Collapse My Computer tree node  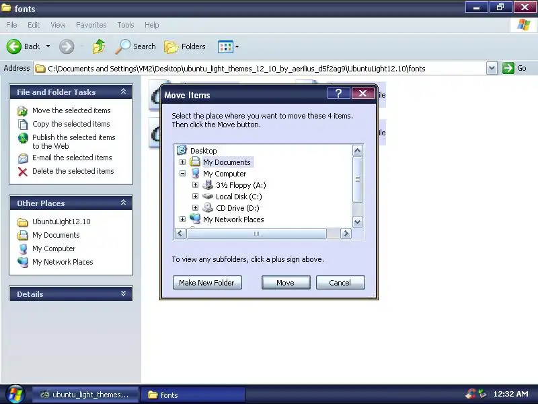click(182, 174)
